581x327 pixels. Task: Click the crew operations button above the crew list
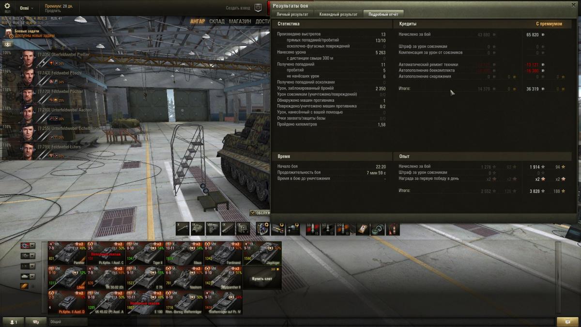tap(8, 44)
